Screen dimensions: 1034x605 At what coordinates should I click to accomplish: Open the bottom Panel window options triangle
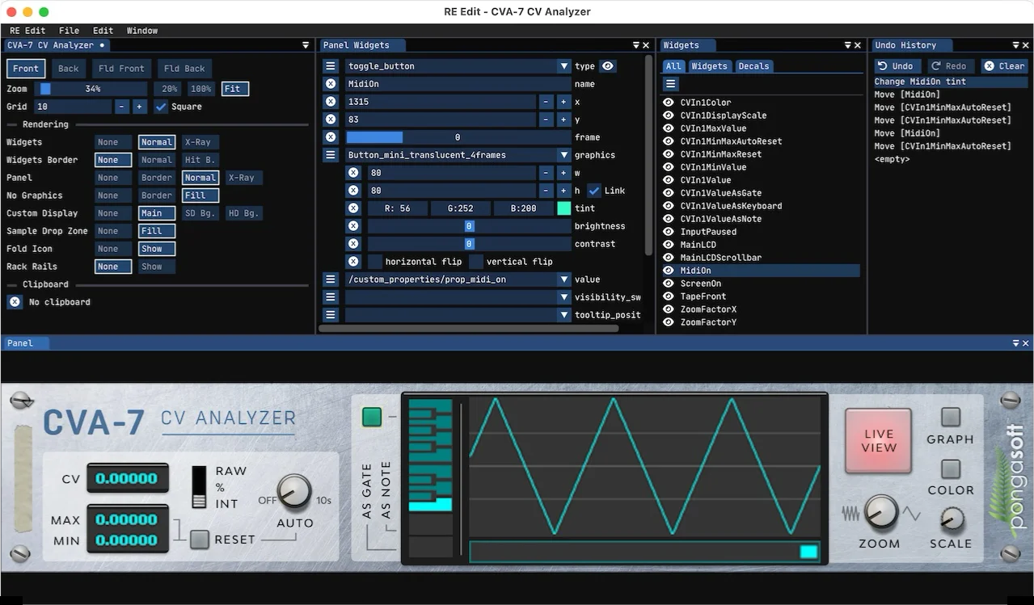point(1016,343)
